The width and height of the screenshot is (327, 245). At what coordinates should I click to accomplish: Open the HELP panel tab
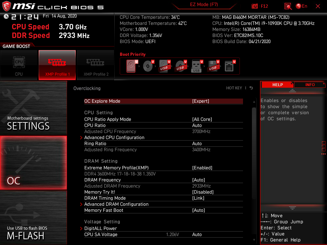277,85
